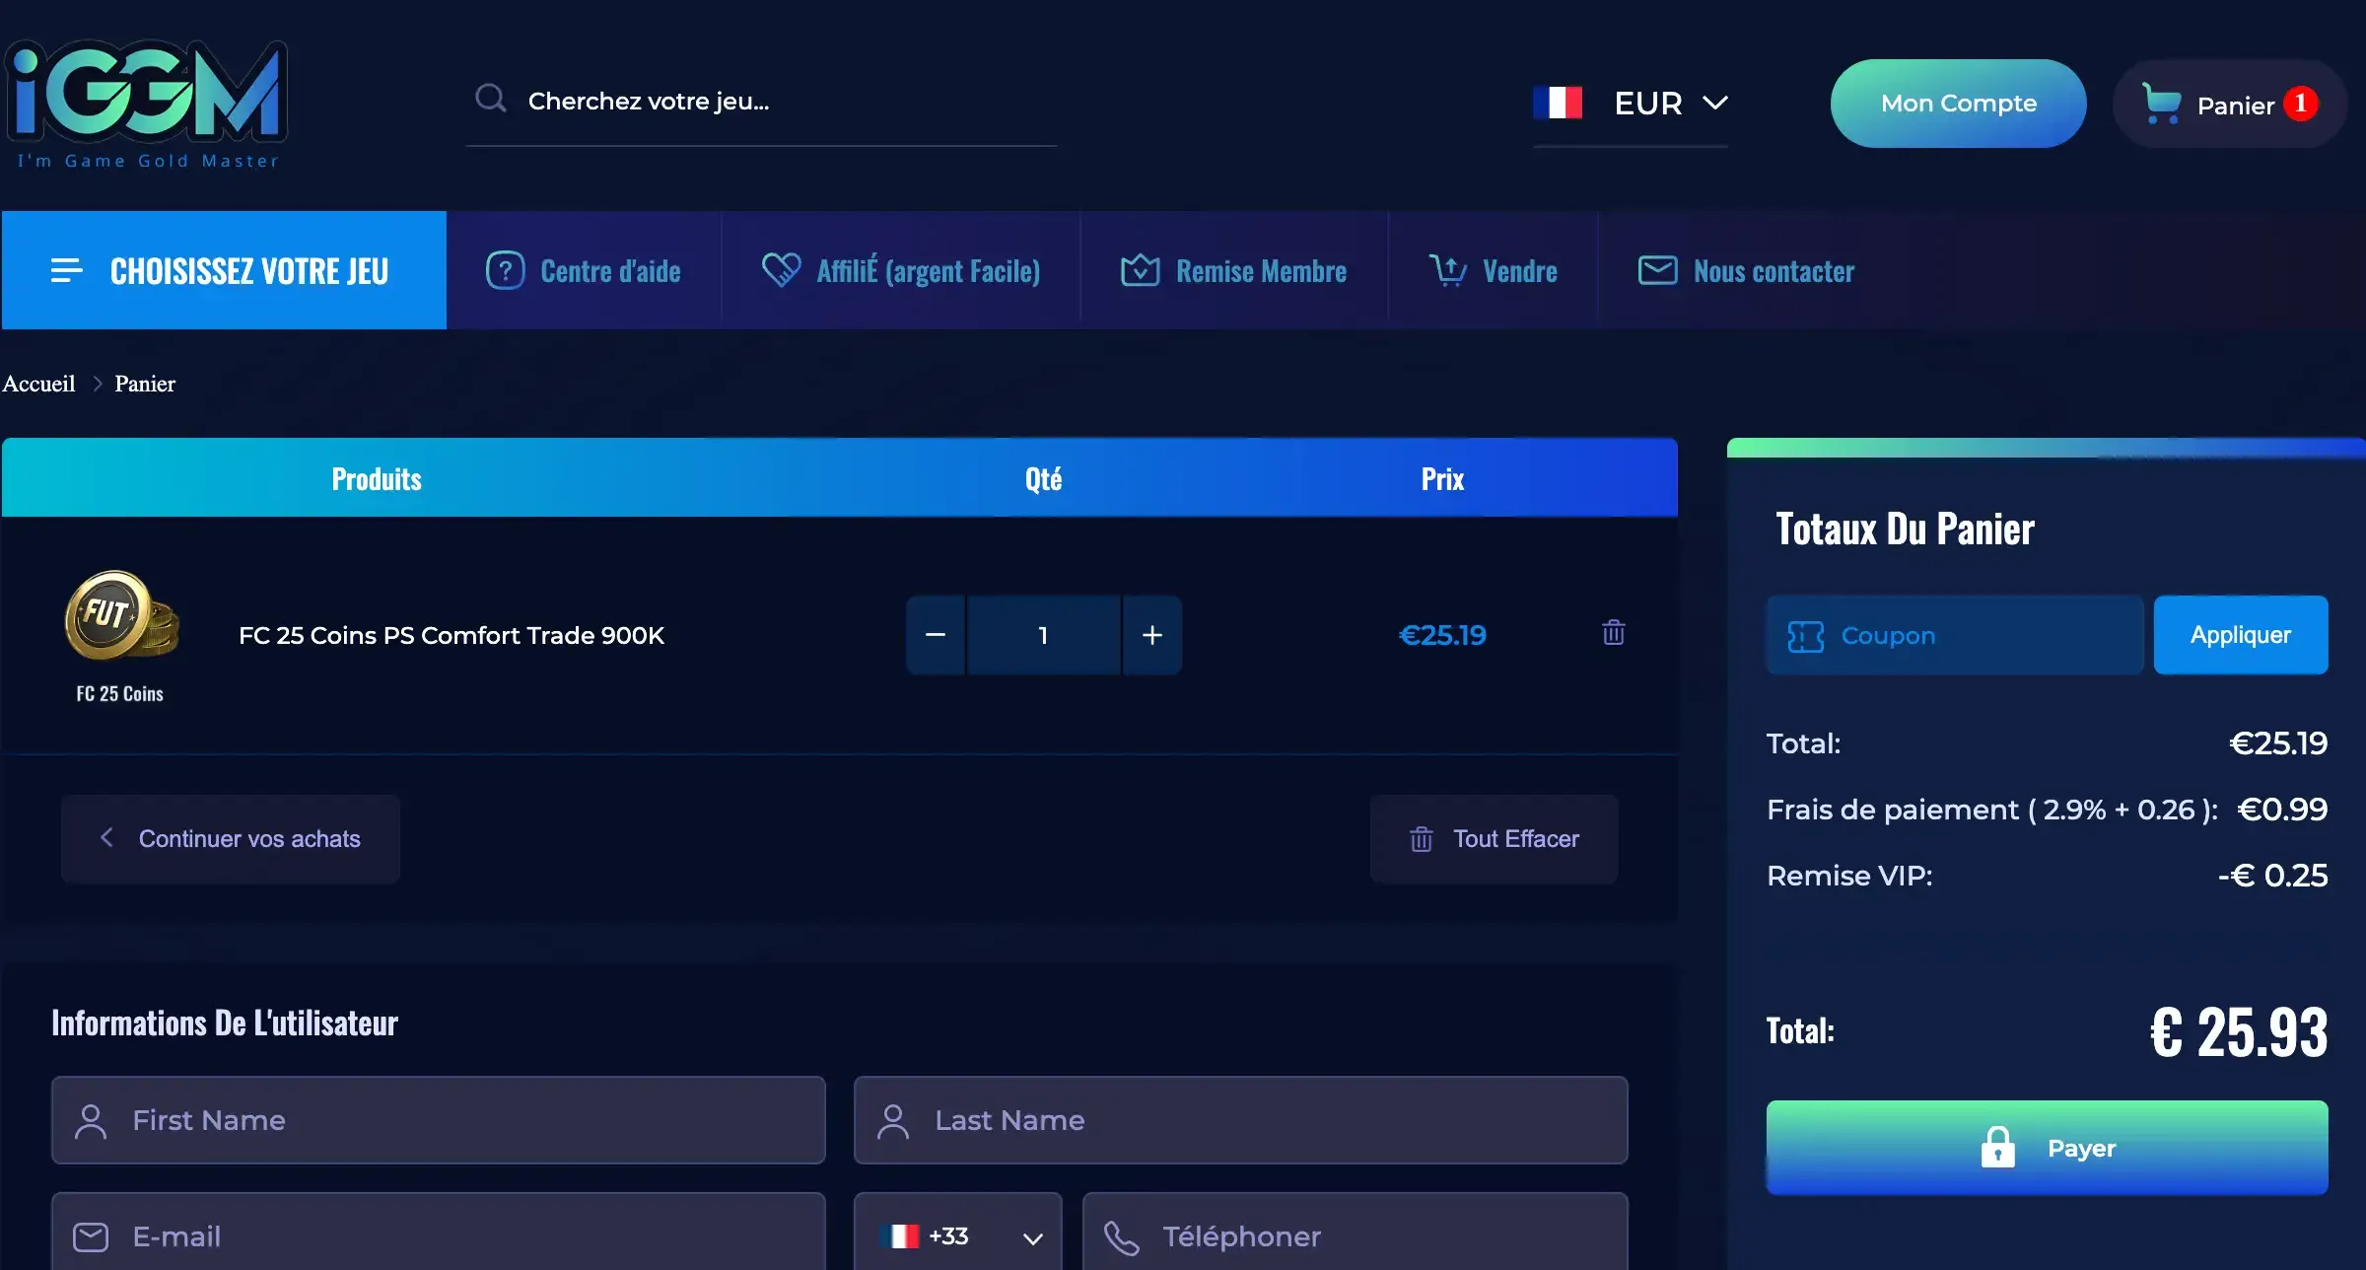Screen dimensions: 2366x1270
Task: Click the back chevron in Continuer vos achats
Action: [x=106, y=837]
